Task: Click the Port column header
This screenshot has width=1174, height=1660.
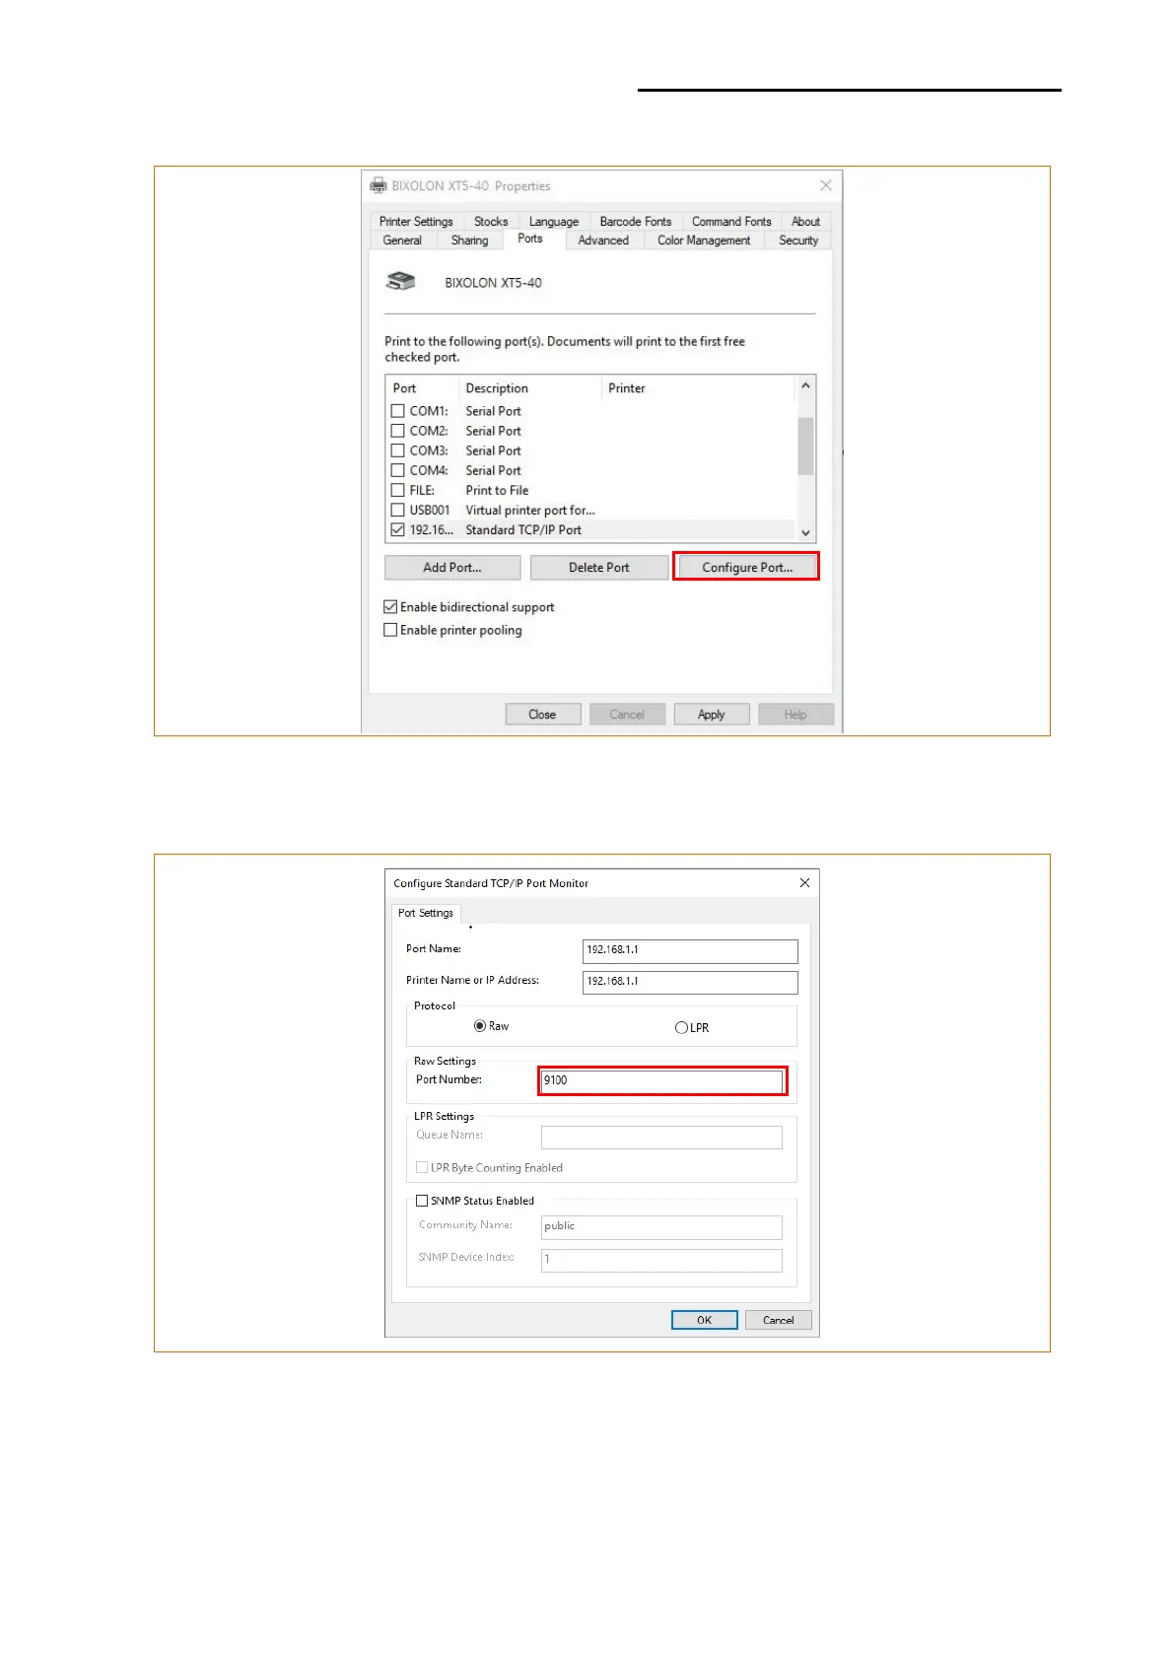Action: coord(422,388)
